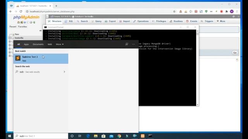Click the green shield extension icon
Screen dimensions: 248x139
point(206,12)
